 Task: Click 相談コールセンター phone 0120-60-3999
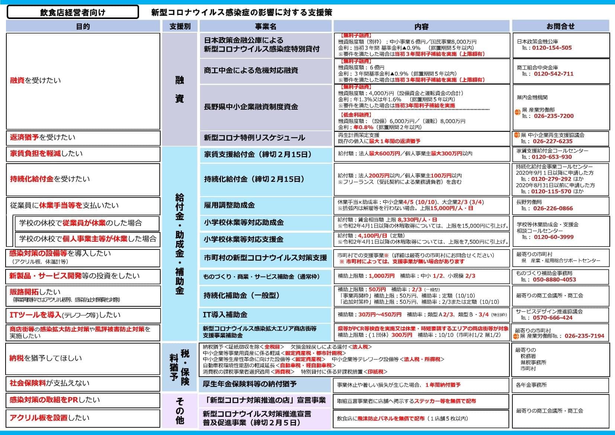pos(554,237)
